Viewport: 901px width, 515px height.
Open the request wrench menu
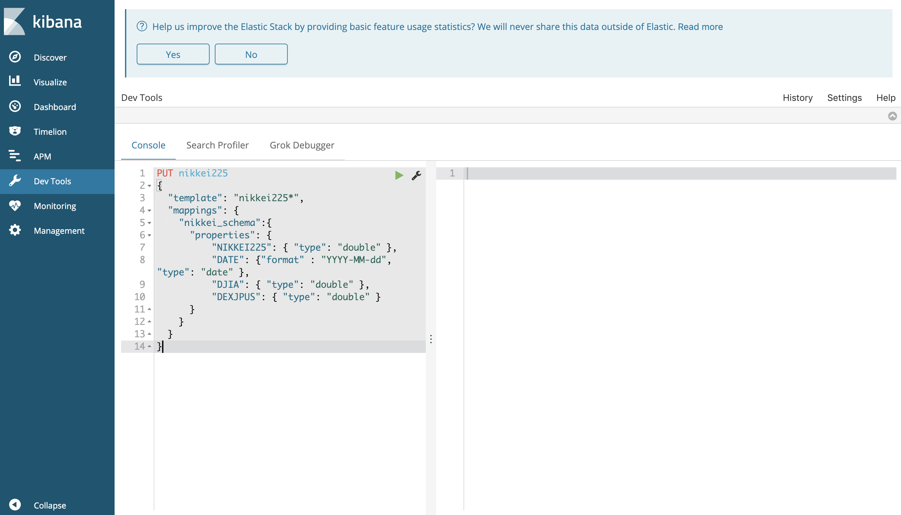click(416, 175)
